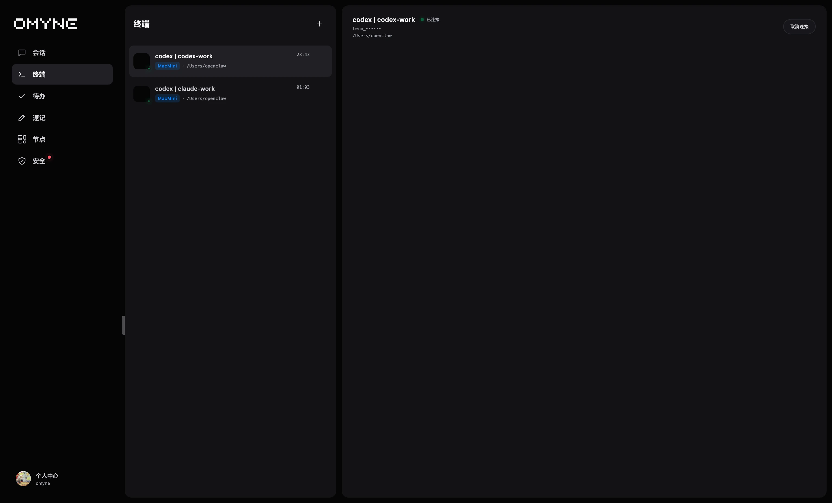Select the codex | claude-work terminal row
This screenshot has width=832, height=503.
tap(230, 93)
